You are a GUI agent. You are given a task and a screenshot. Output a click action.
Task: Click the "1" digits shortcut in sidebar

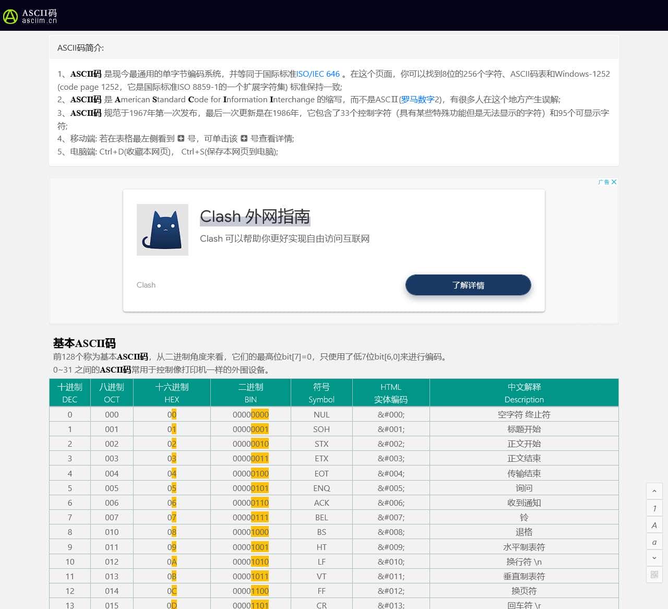[654, 508]
